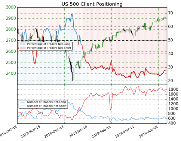Select the 2500 price axis label
181x141 pixels.
point(11,62)
